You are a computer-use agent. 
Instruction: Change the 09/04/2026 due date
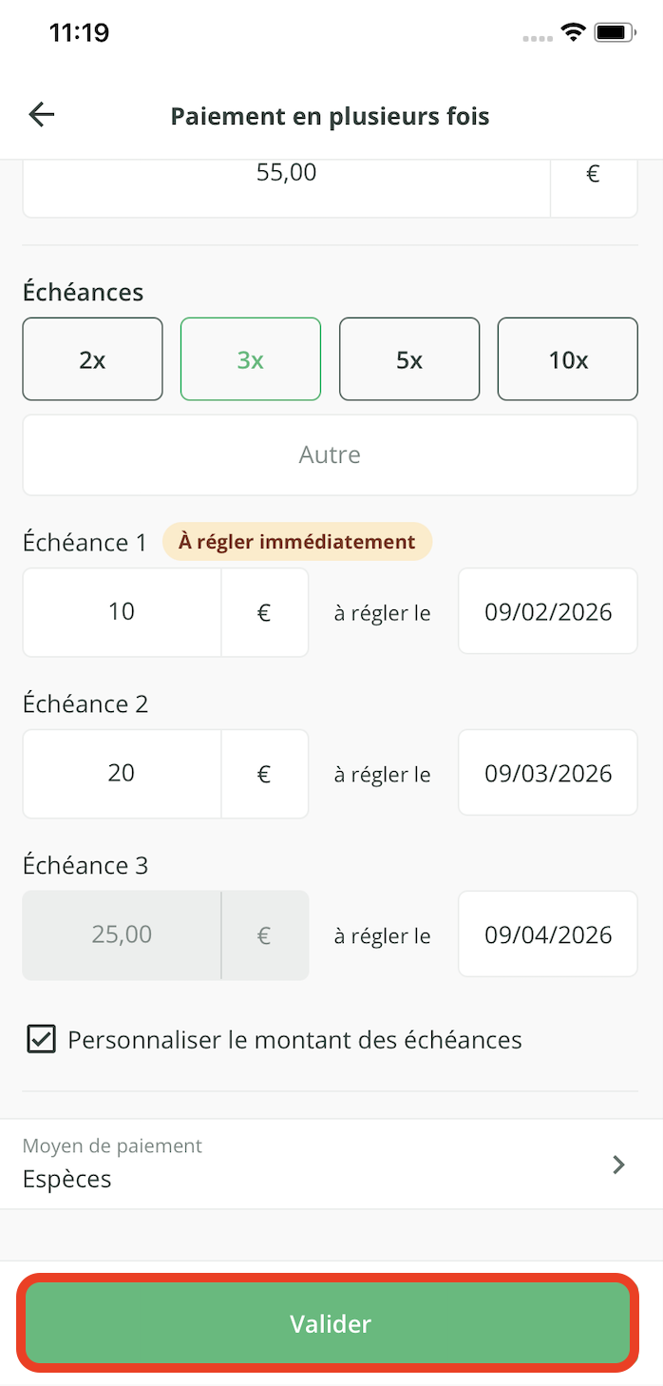pyautogui.click(x=548, y=934)
